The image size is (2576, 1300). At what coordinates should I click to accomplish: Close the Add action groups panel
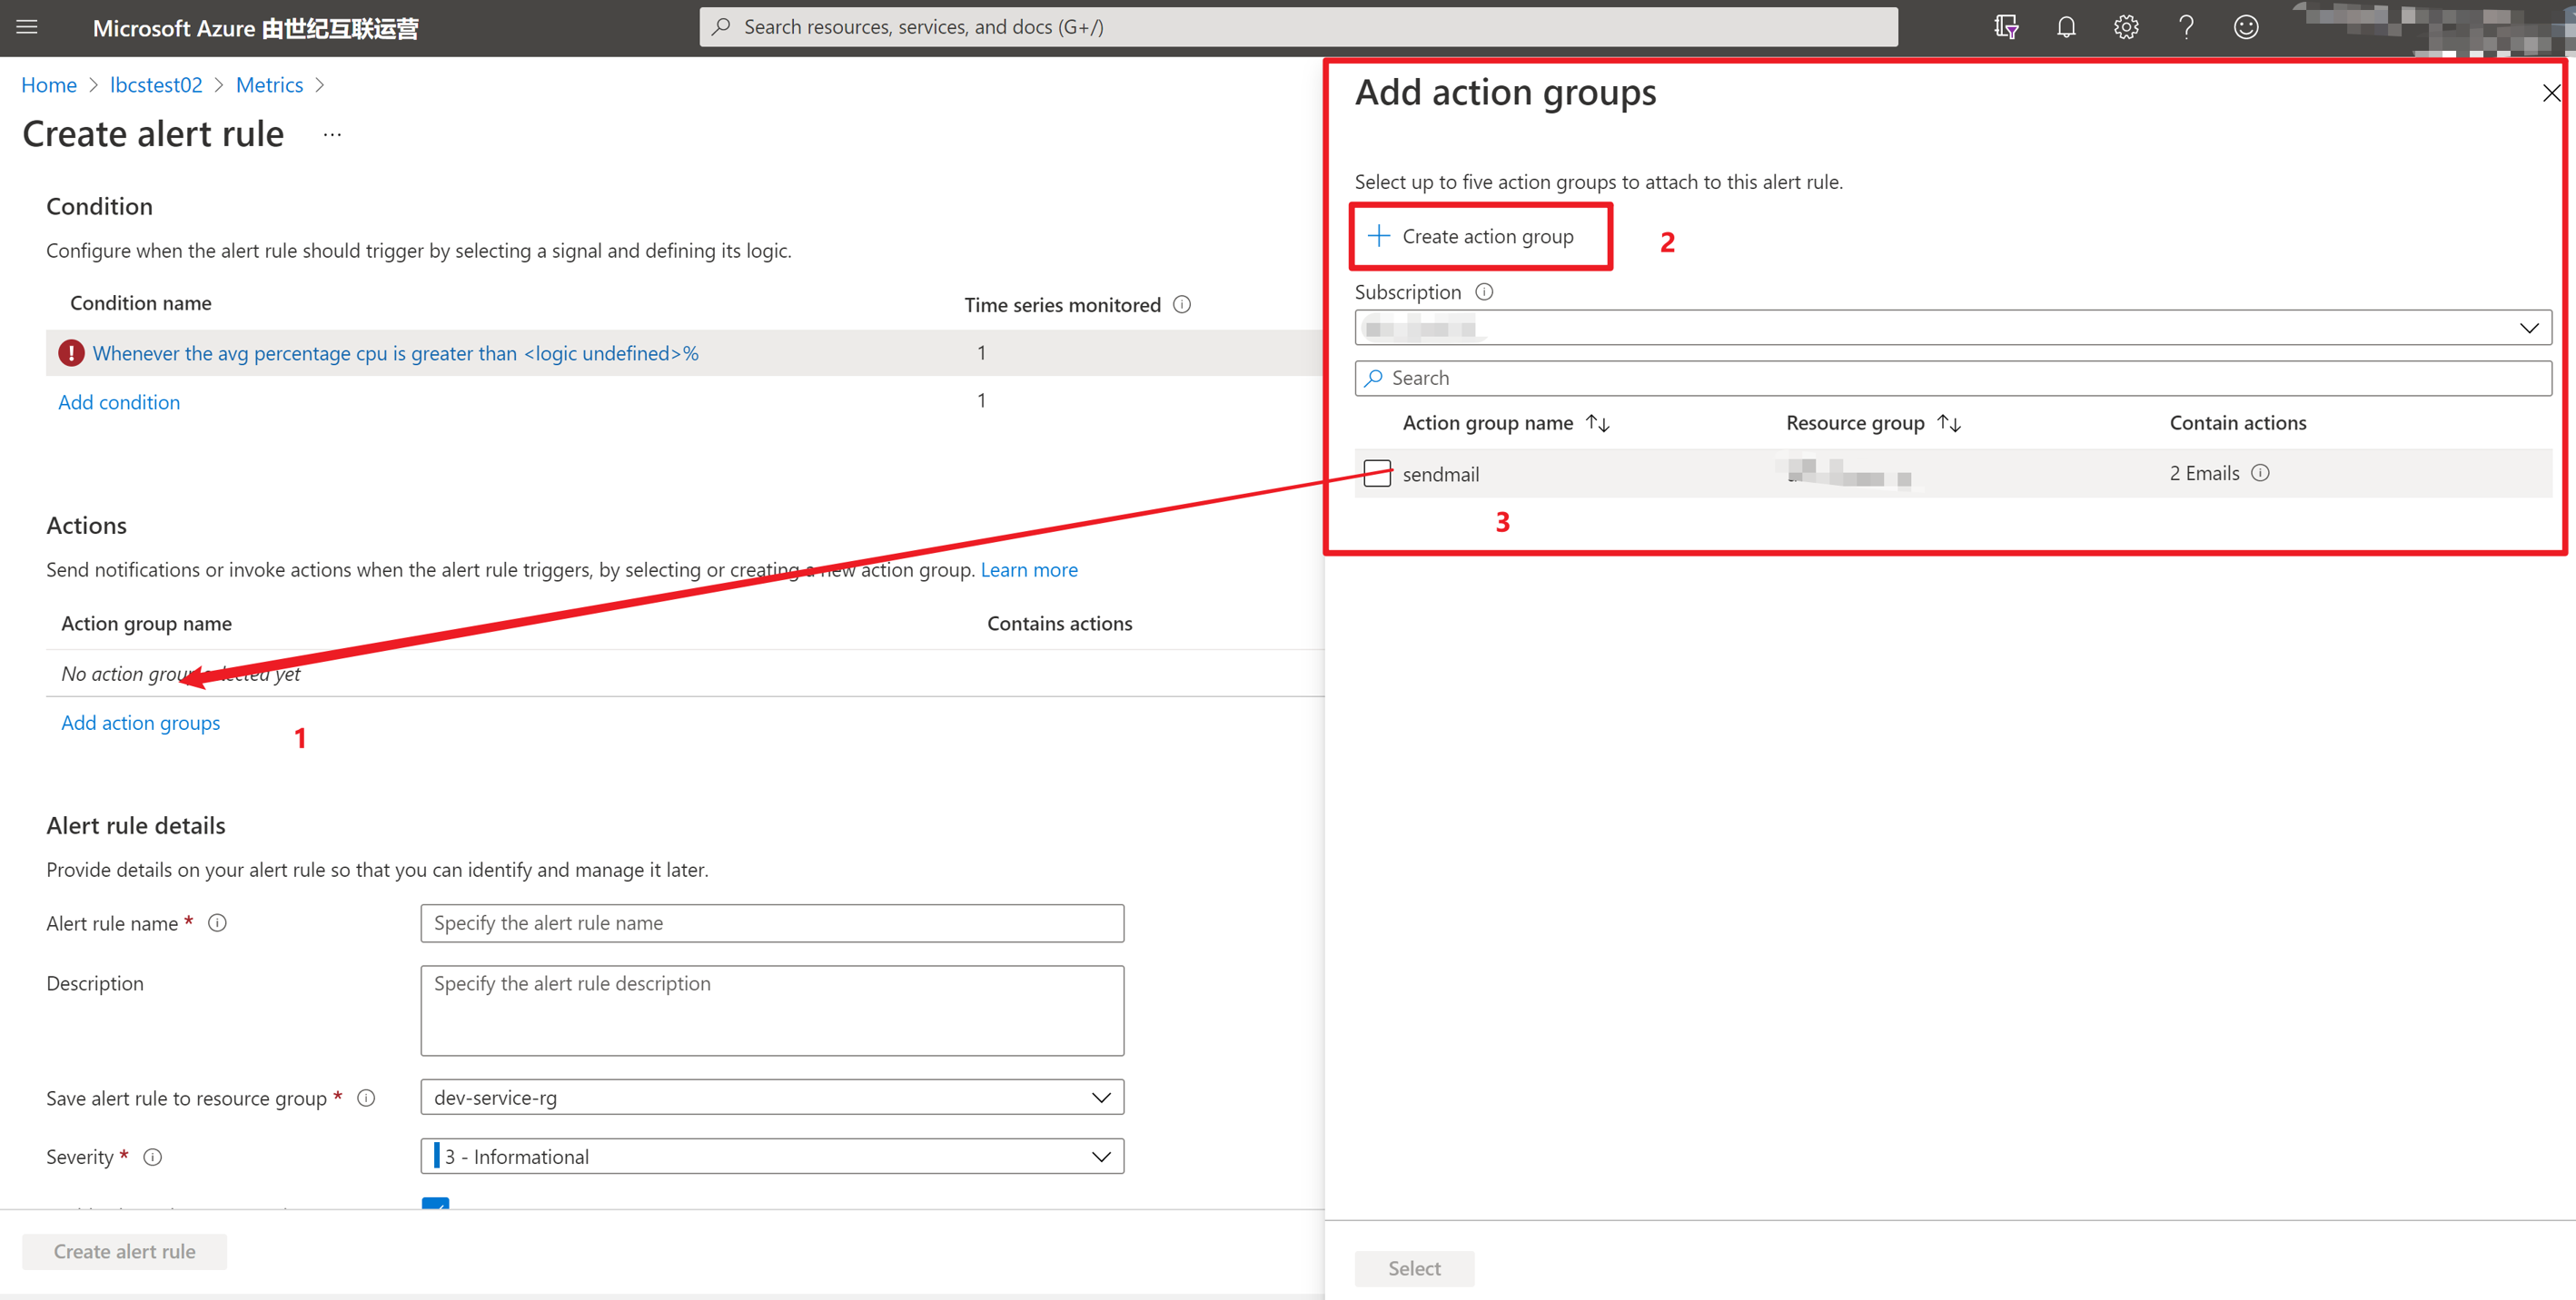pyautogui.click(x=2551, y=93)
